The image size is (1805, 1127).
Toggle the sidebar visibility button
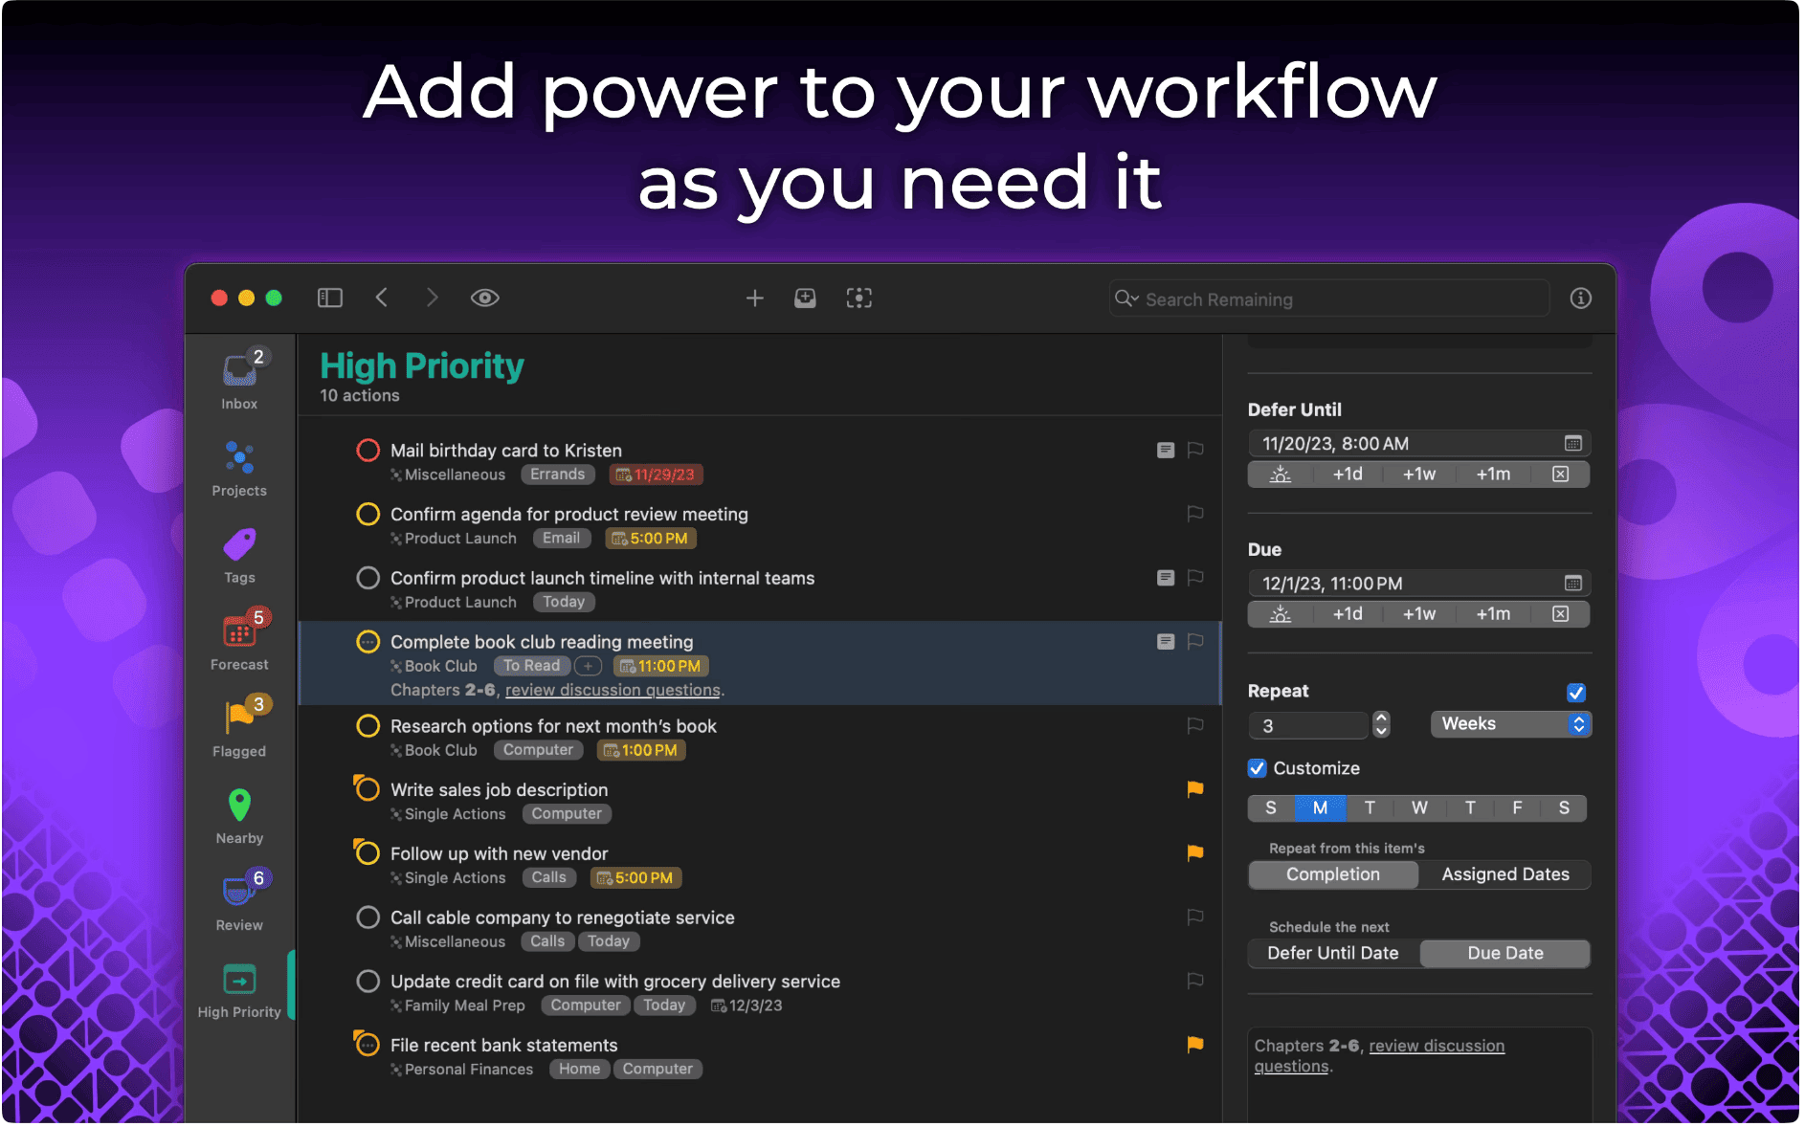[330, 298]
